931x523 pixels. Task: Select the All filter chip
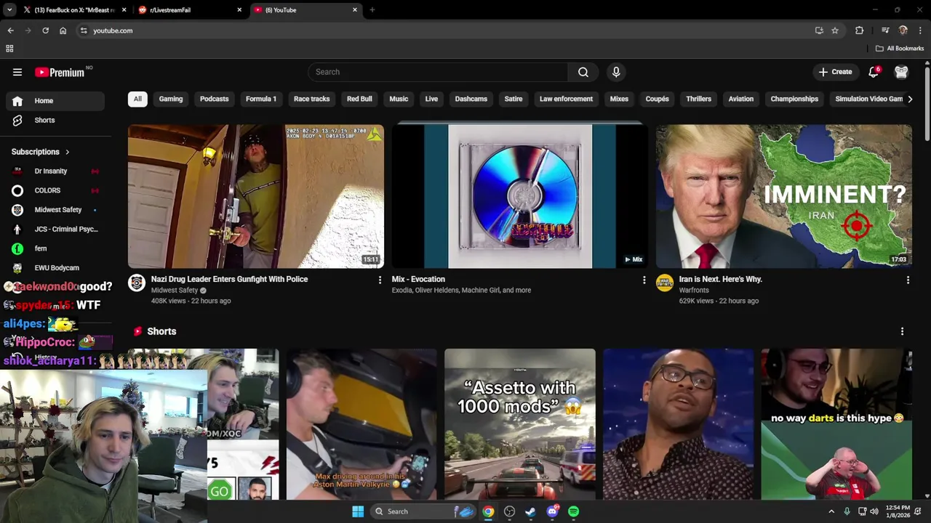pos(137,99)
